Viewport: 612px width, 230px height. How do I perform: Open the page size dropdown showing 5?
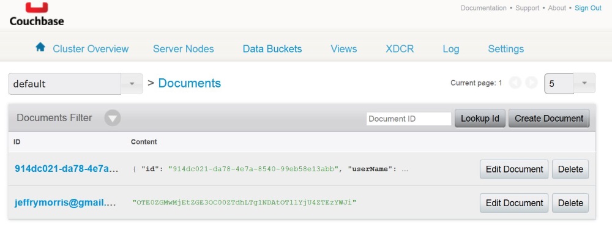[x=584, y=83]
